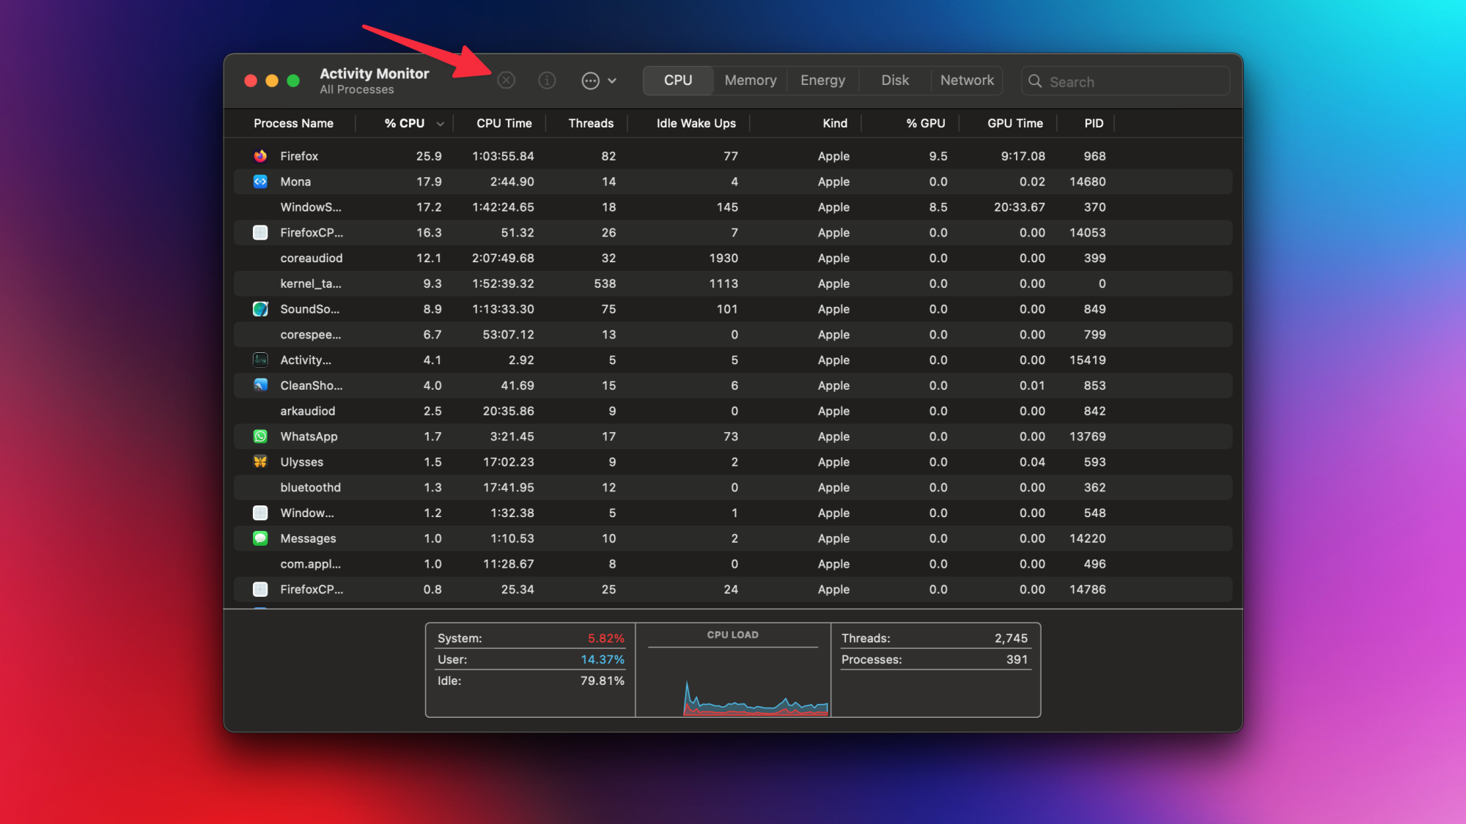This screenshot has height=824, width=1466.
Task: Select the coreaudiod process row
Action: 733,258
